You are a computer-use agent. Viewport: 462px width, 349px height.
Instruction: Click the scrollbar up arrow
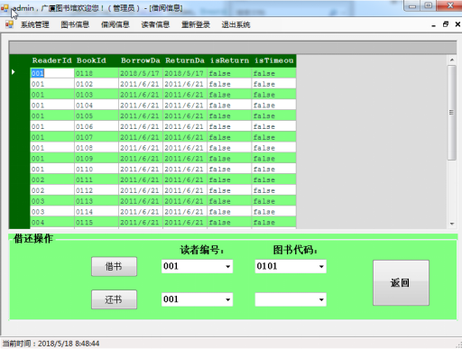(x=452, y=60)
